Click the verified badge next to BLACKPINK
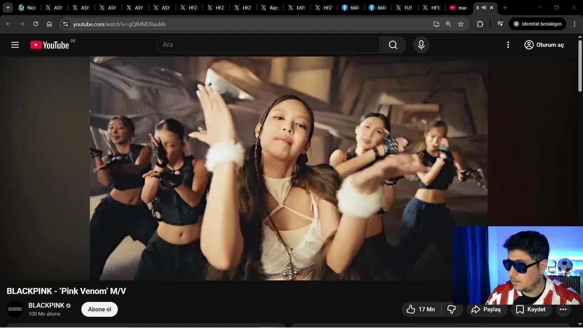Viewport: 583px width, 328px height. tap(68, 306)
